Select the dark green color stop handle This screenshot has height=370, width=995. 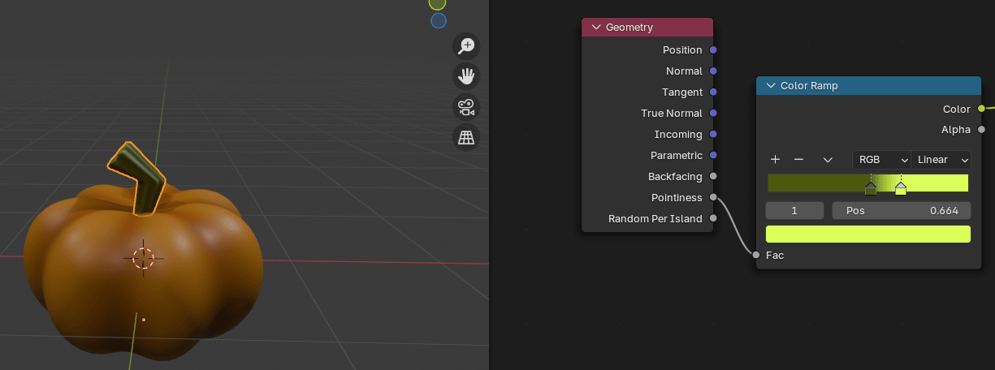pyautogui.click(x=871, y=189)
